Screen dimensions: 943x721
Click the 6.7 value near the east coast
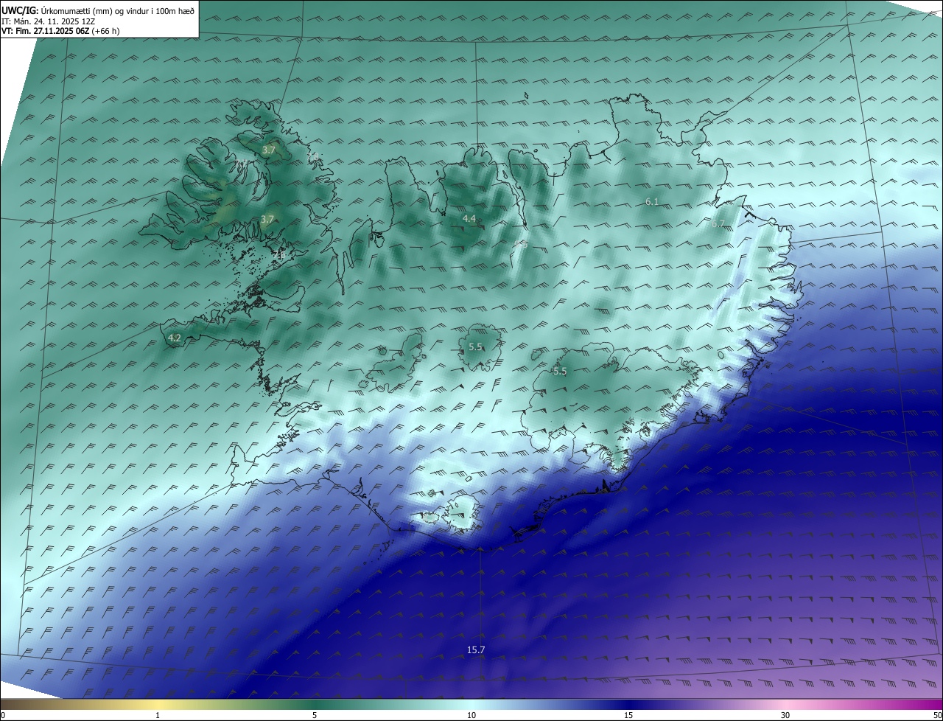coord(719,223)
